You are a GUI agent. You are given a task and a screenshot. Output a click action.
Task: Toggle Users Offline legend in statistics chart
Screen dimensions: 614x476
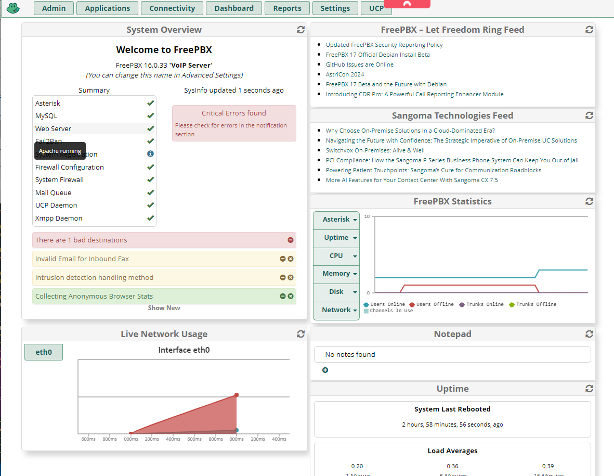click(x=431, y=304)
